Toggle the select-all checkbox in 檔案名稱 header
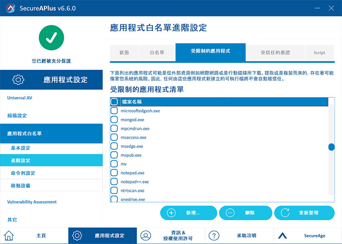The height and width of the screenshot is (244, 342). coord(114,102)
